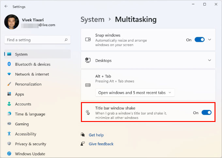Click the Snap windows title text

pyautogui.click(x=108, y=35)
